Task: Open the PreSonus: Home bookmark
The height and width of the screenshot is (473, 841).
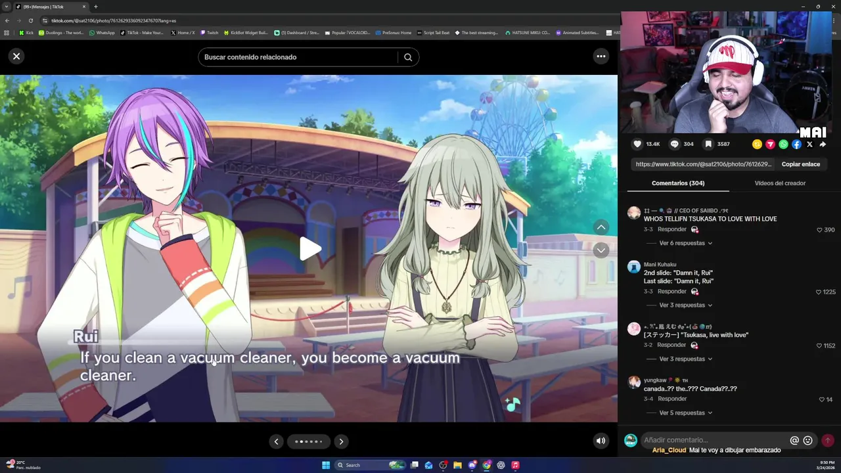Action: tap(393, 32)
